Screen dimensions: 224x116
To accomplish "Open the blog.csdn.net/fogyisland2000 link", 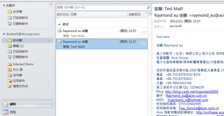I will pos(192,91).
